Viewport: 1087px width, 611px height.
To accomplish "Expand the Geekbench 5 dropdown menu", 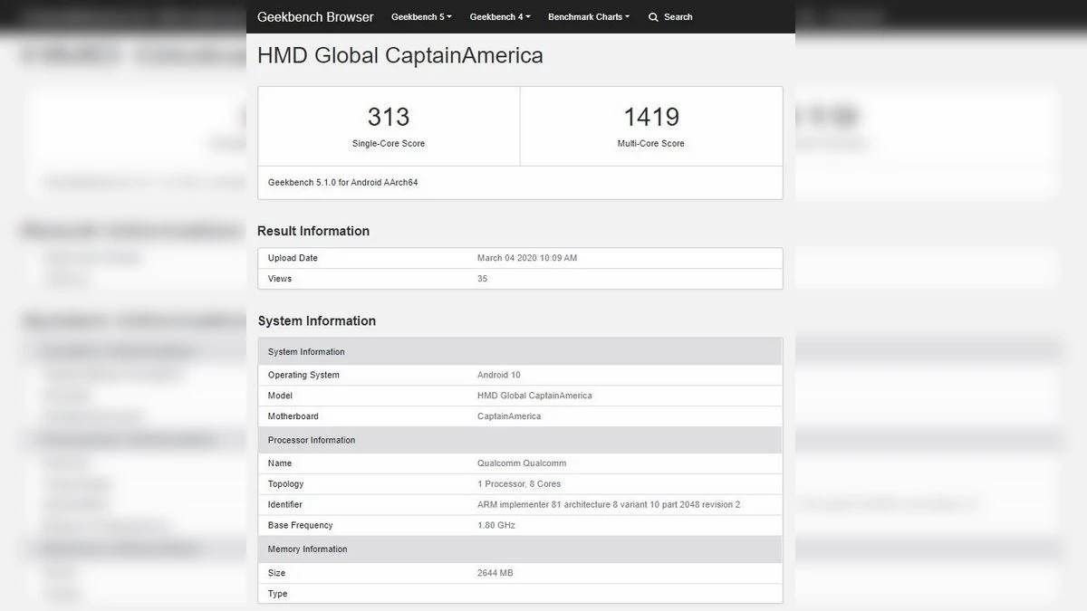I will 420,17.
